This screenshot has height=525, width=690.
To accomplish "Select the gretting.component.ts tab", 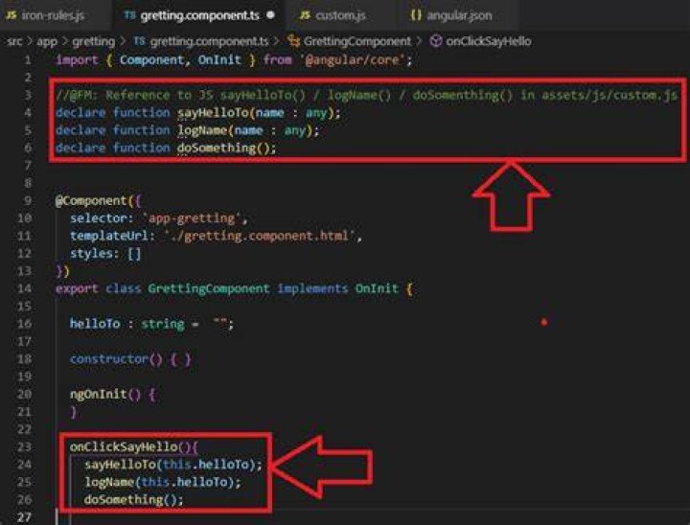I will (200, 15).
